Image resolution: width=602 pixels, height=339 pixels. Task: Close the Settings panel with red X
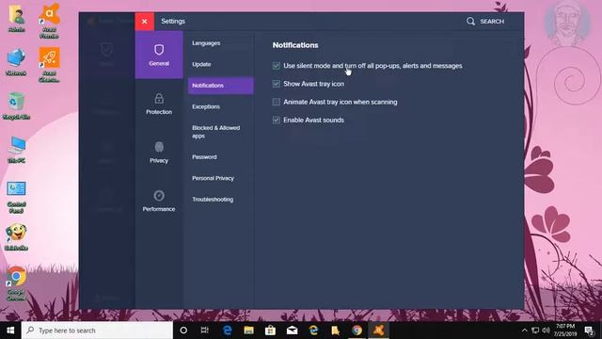(x=144, y=21)
